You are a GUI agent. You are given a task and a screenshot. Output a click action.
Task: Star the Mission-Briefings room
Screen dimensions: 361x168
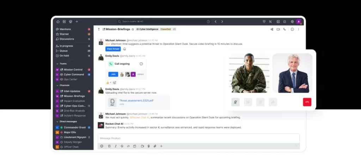pyautogui.click(x=133, y=29)
